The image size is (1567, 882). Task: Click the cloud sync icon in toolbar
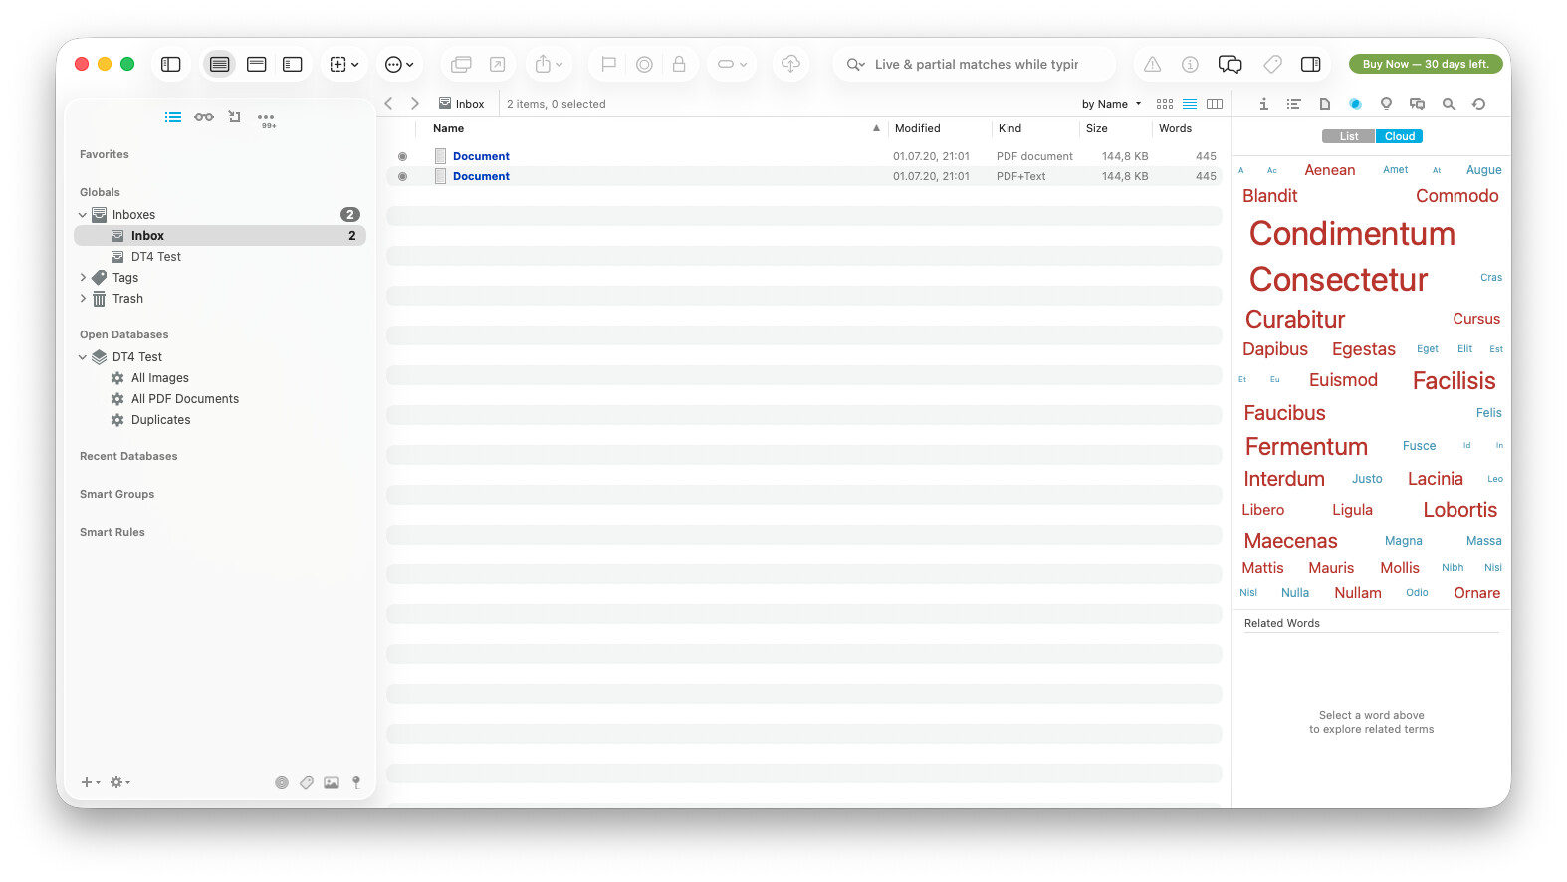pyautogui.click(x=790, y=64)
